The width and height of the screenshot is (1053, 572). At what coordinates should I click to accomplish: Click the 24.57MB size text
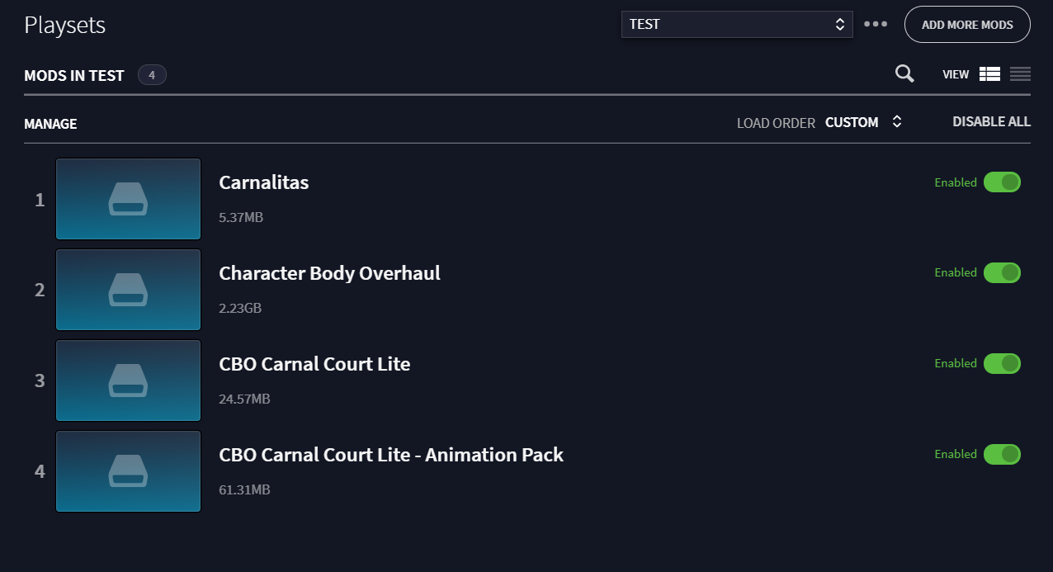pyautogui.click(x=244, y=399)
